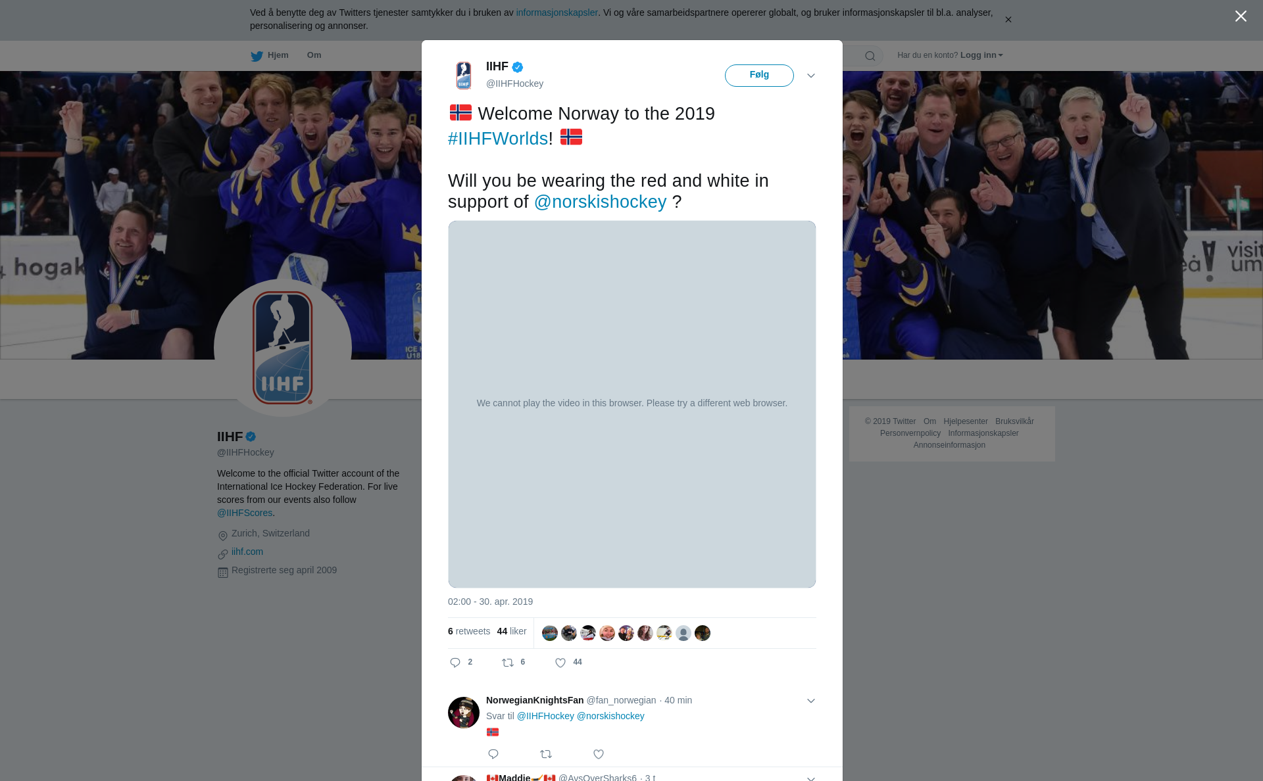This screenshot has height=781, width=1263.
Task: Like NorwegianKnightsFan's reply with heart icon
Action: [x=599, y=754]
